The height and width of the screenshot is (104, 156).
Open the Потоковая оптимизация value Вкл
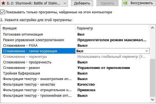[x=81, y=34]
